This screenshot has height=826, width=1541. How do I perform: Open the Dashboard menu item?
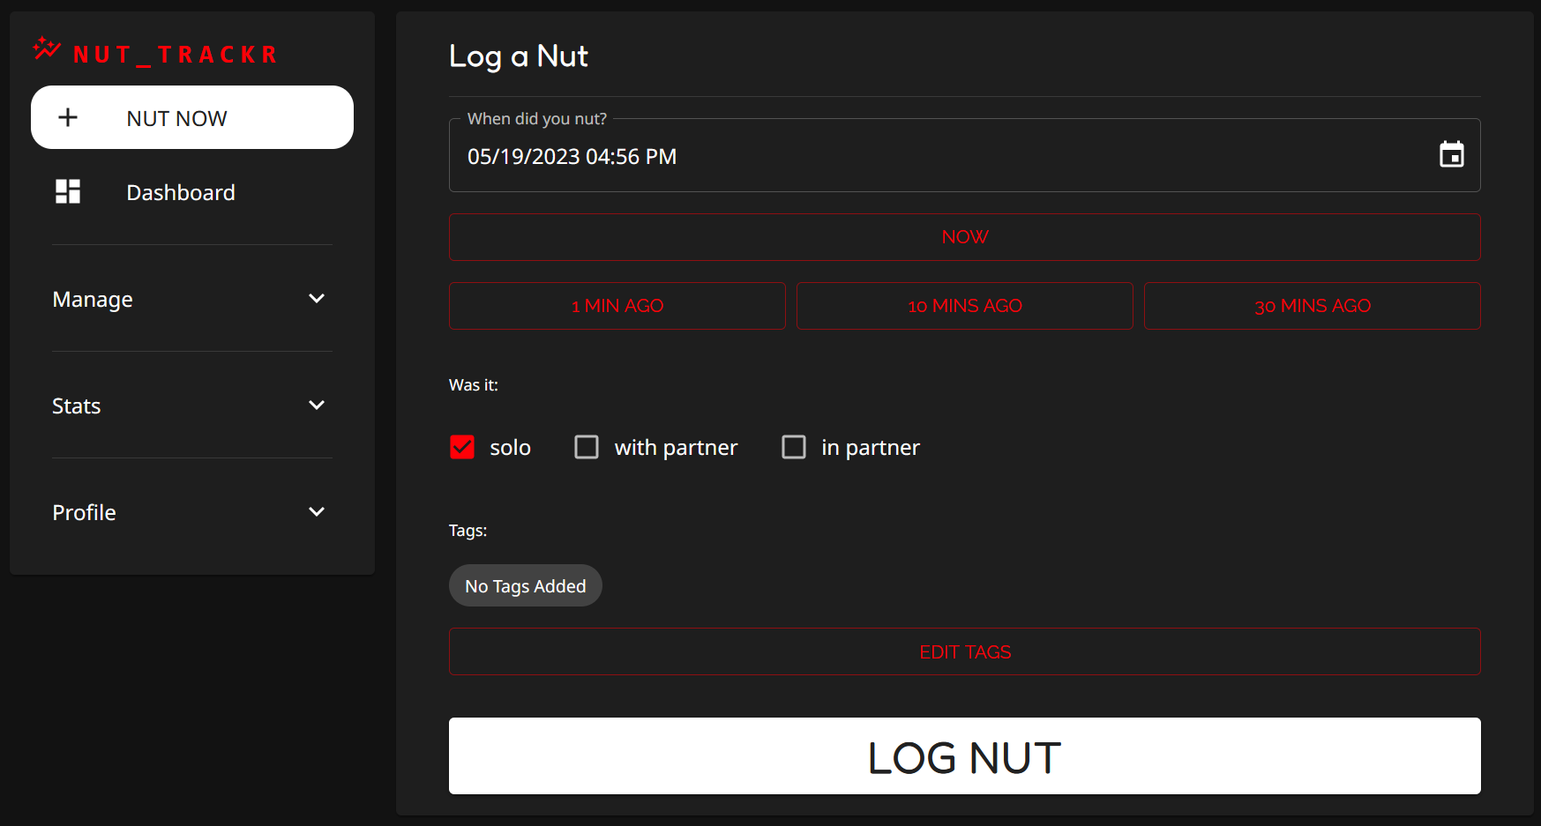coord(192,192)
